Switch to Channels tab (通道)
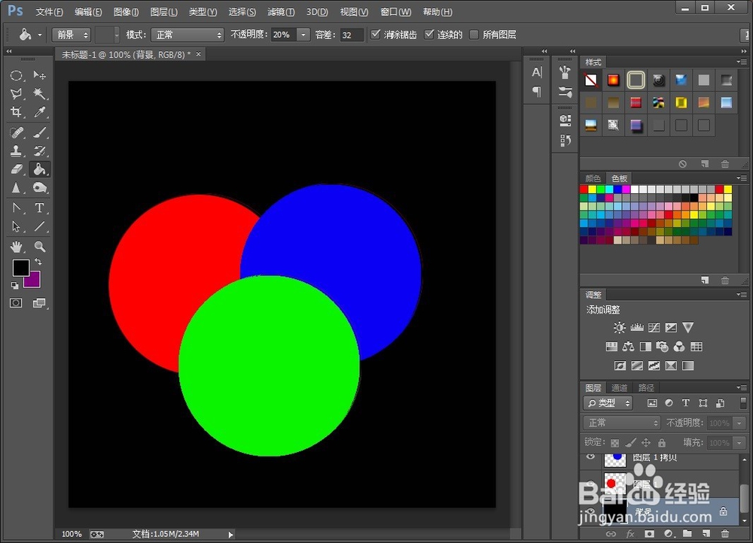 click(620, 387)
